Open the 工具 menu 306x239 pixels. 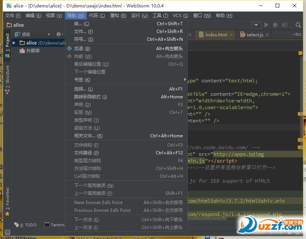160,15
